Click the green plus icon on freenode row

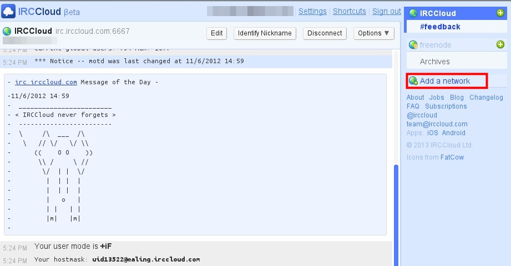(x=500, y=44)
